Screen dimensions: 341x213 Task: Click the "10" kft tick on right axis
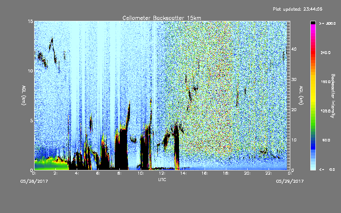click(x=294, y=140)
